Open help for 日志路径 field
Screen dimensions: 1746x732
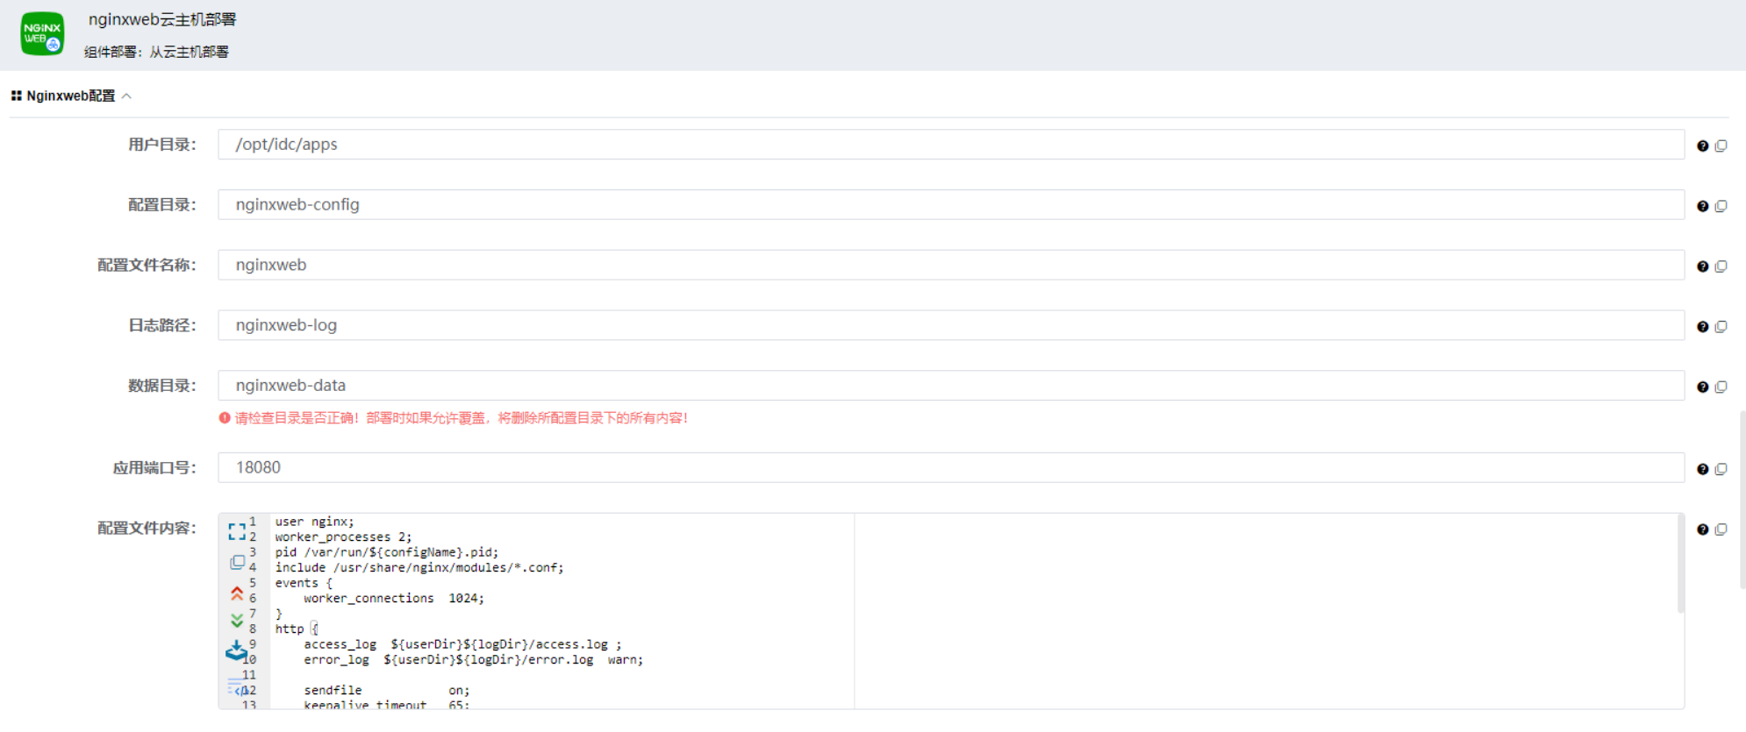(1702, 326)
